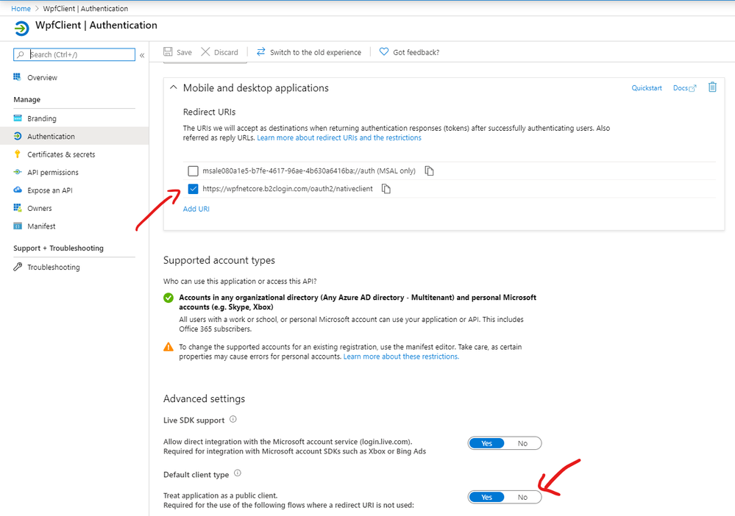
Task: Check the msal auth redirect URI checkbox
Action: coord(193,171)
